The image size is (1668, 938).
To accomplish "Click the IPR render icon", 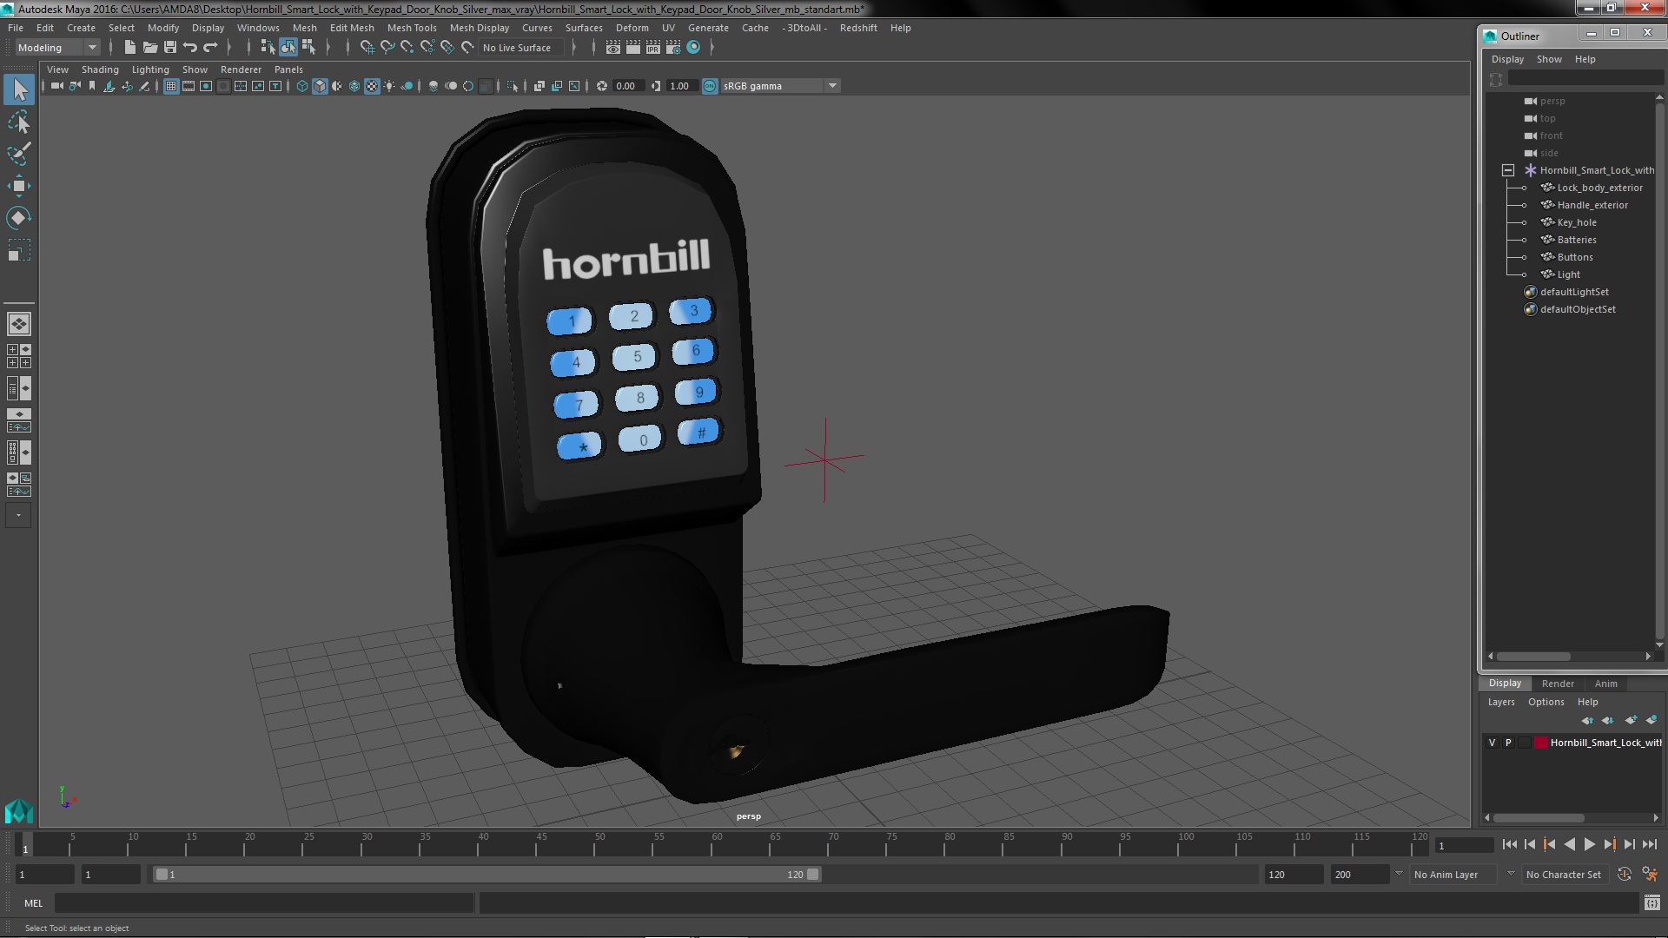I will coord(652,48).
